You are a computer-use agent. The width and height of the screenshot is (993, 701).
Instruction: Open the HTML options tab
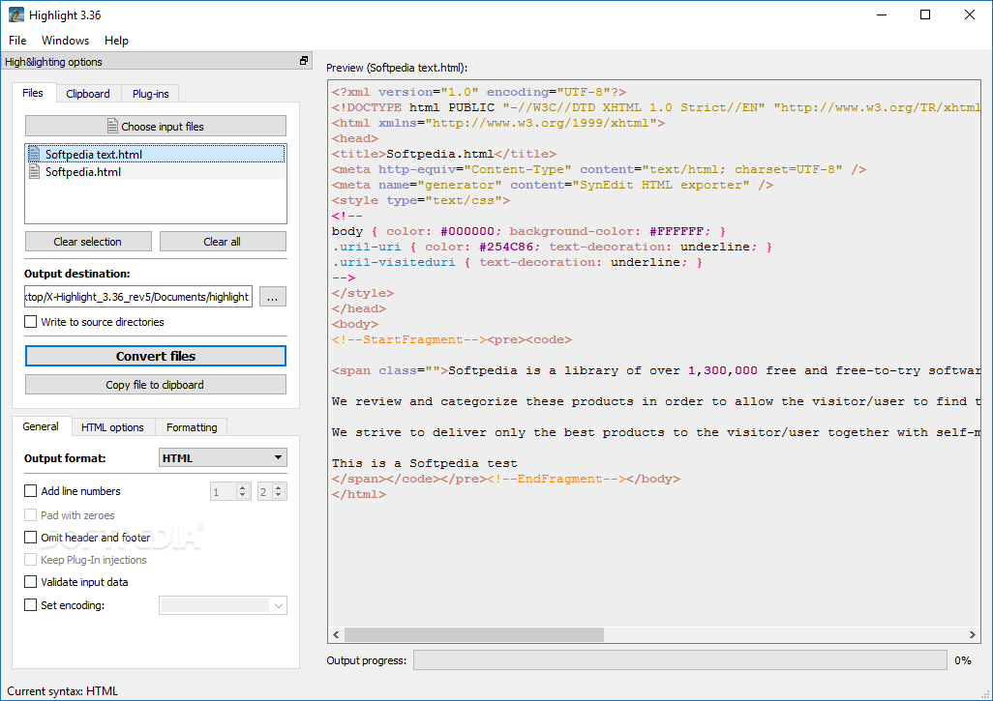112,427
